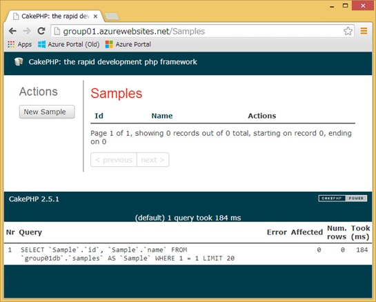Viewport: 376px width, 302px height.
Task: Click the 'CakePHP 2.5.1' version text
Action: [34, 199]
